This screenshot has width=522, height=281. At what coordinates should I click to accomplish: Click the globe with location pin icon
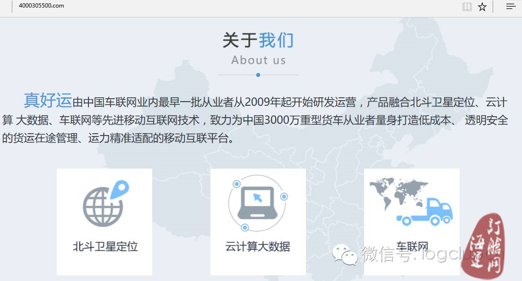[106, 203]
